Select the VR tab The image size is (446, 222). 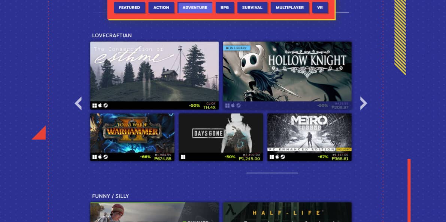coord(320,8)
